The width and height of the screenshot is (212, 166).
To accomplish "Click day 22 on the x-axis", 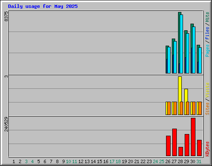I will pos(143,161).
